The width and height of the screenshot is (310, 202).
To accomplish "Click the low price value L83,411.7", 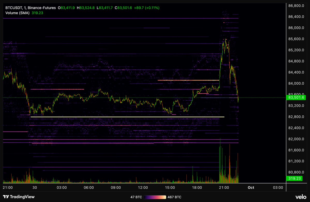I will coord(105,8).
